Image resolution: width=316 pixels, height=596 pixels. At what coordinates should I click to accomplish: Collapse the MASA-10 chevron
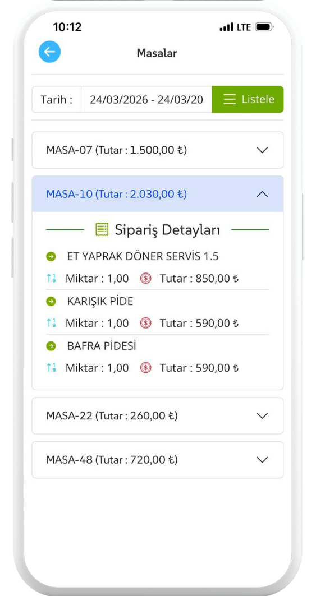[x=262, y=194]
